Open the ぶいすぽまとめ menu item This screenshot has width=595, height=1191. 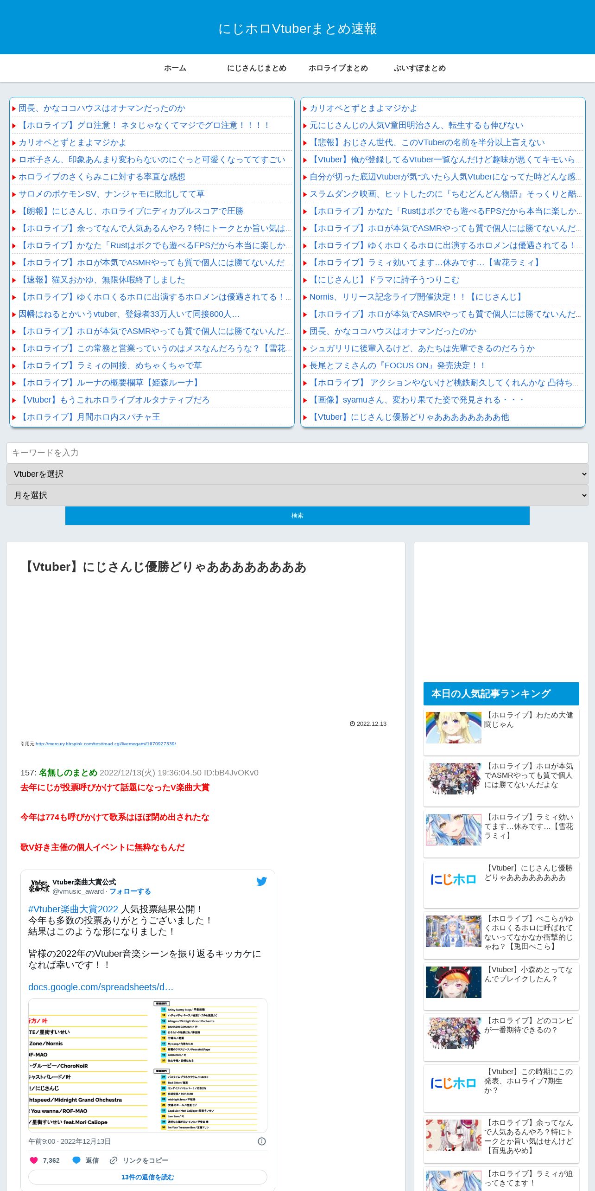pos(420,68)
